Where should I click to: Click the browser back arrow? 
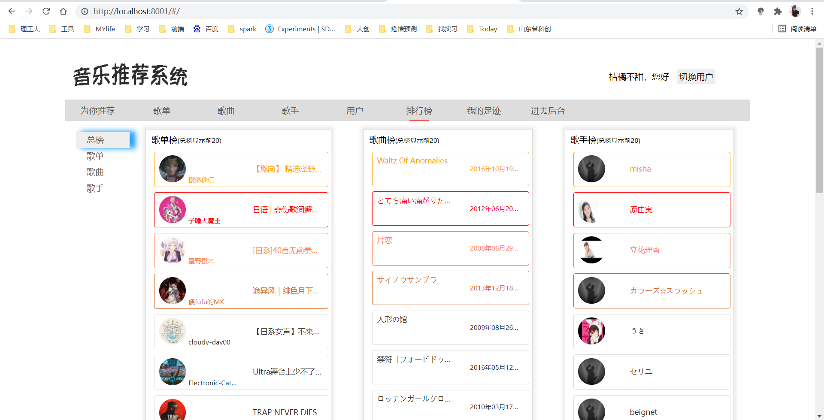click(x=12, y=11)
